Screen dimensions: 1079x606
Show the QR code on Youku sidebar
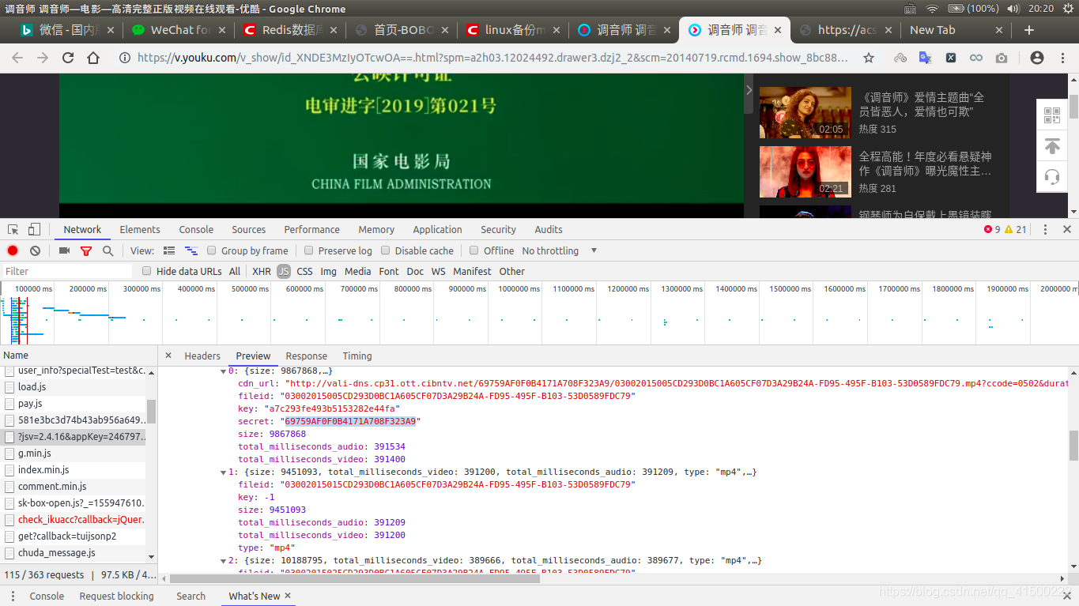coord(1052,115)
